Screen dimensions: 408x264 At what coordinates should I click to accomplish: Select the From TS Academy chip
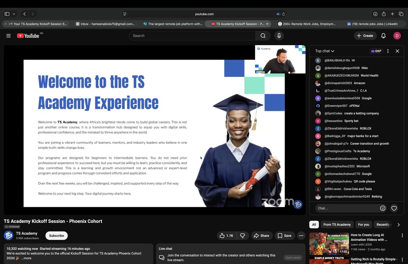pos(337,225)
